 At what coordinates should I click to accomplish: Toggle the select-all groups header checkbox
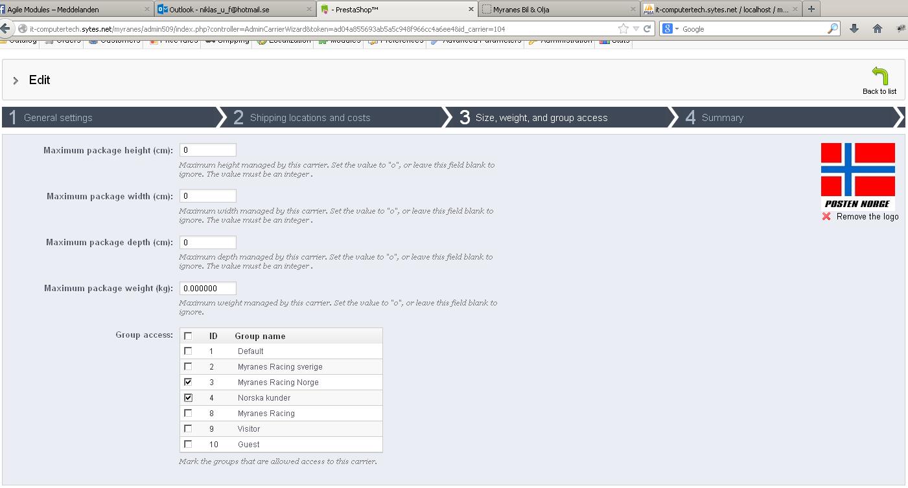[188, 336]
